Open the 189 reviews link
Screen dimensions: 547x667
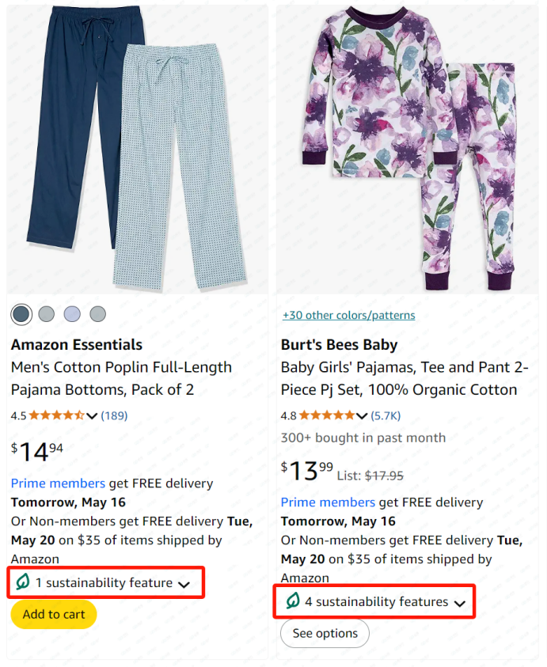114,415
